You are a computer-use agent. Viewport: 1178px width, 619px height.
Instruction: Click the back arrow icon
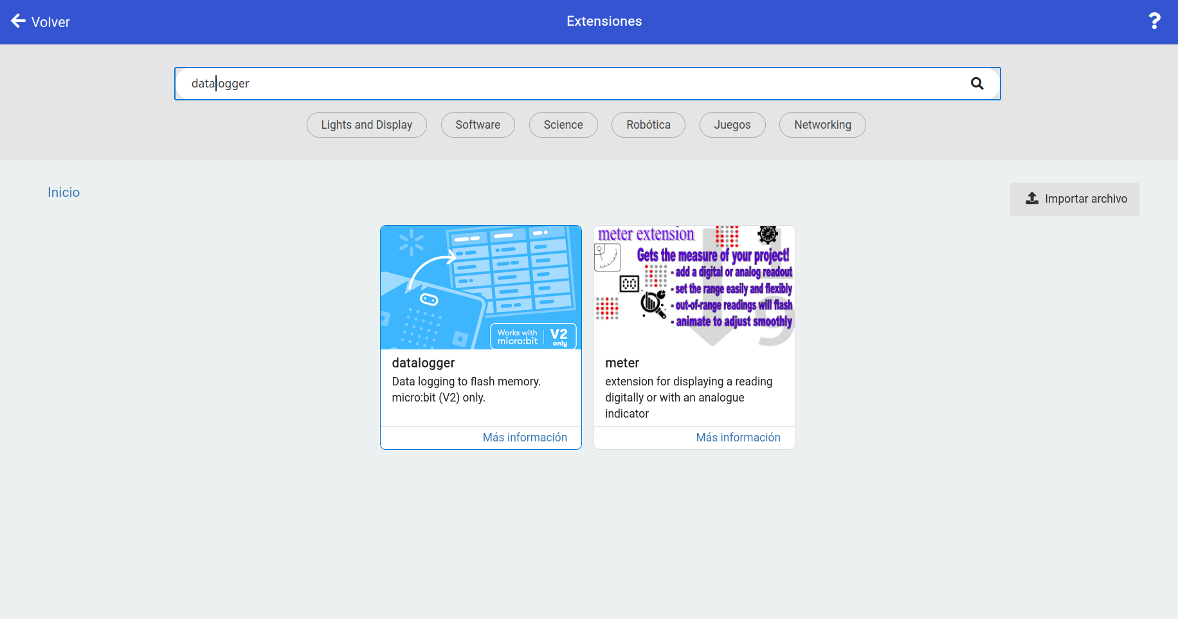(x=18, y=21)
